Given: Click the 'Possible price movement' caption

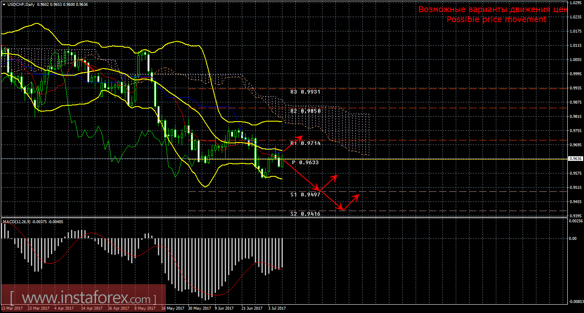Looking at the screenshot, I should 496,20.
